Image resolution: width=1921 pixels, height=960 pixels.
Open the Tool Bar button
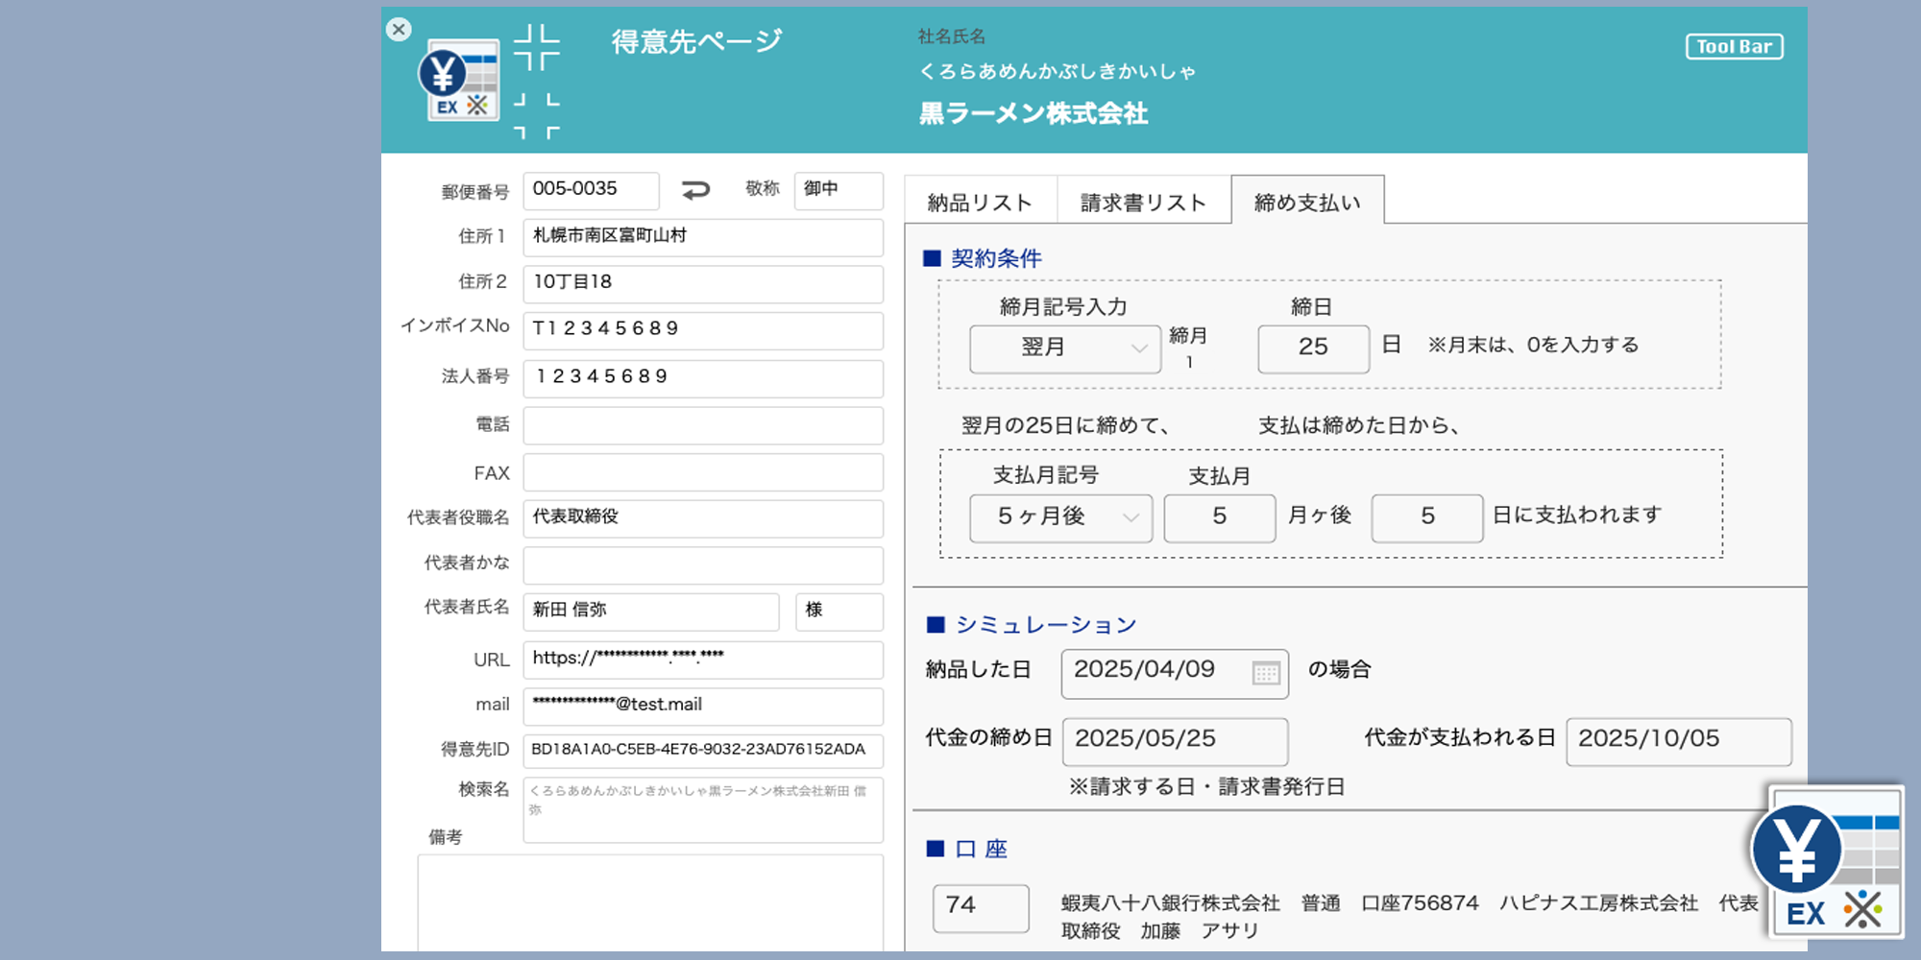pyautogui.click(x=1734, y=47)
